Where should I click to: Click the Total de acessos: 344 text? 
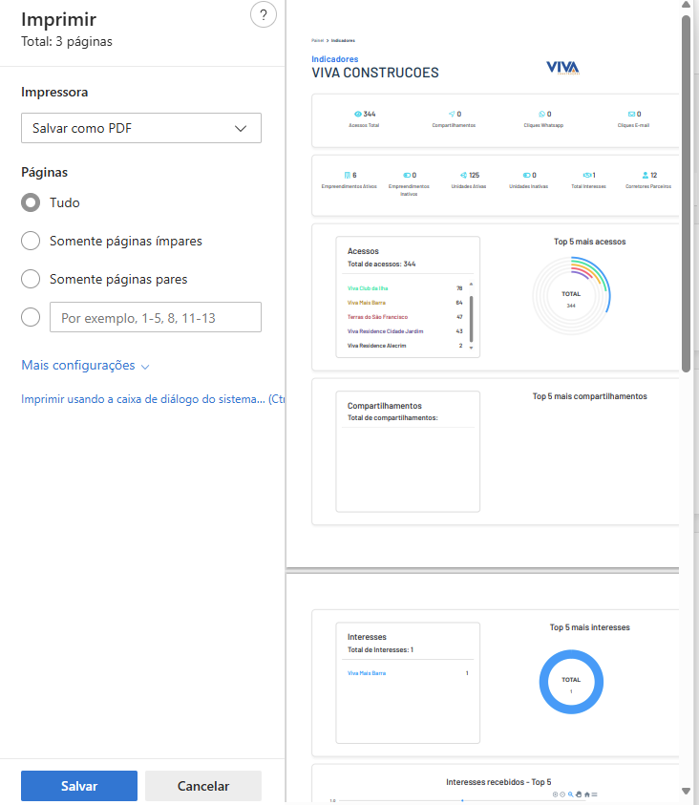click(381, 264)
